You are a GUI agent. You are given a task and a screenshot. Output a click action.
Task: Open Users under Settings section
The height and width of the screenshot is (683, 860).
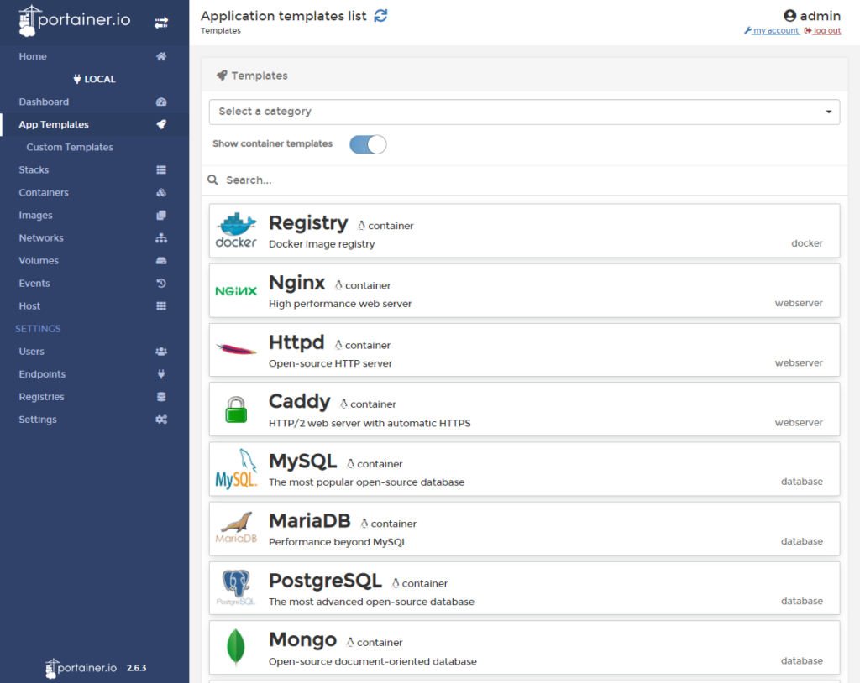tap(31, 352)
